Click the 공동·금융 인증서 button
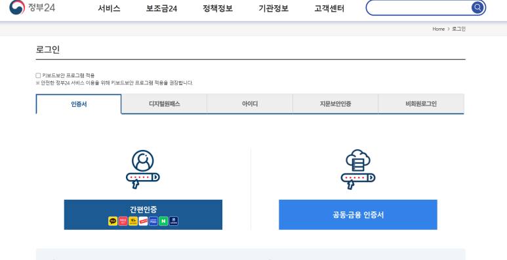The width and height of the screenshot is (507, 260). [358, 214]
